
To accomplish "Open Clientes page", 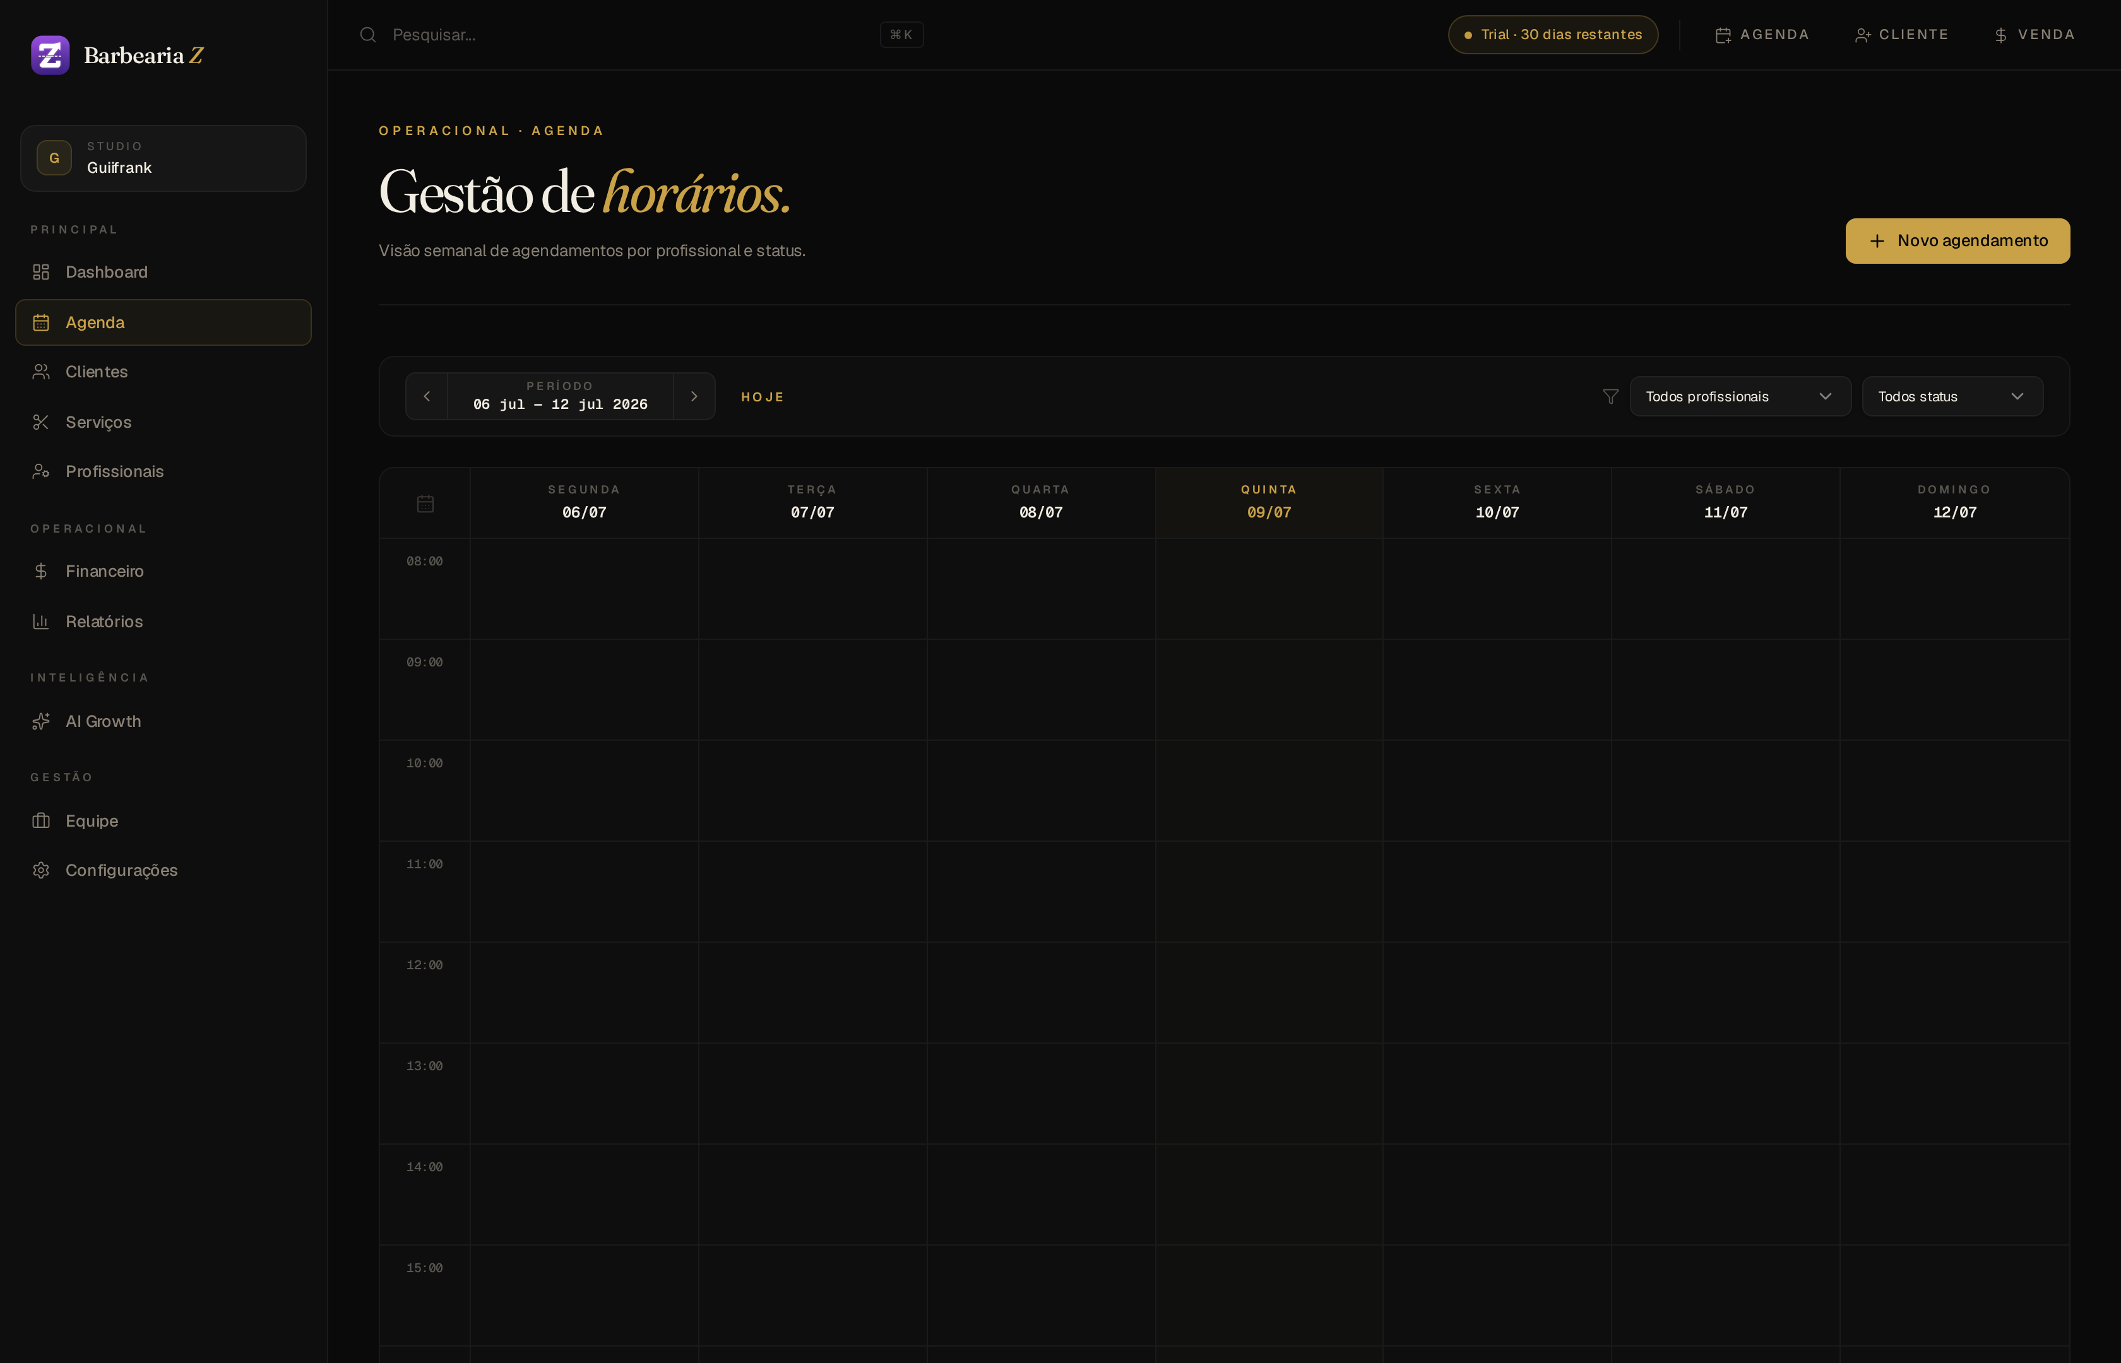I will pos(163,372).
